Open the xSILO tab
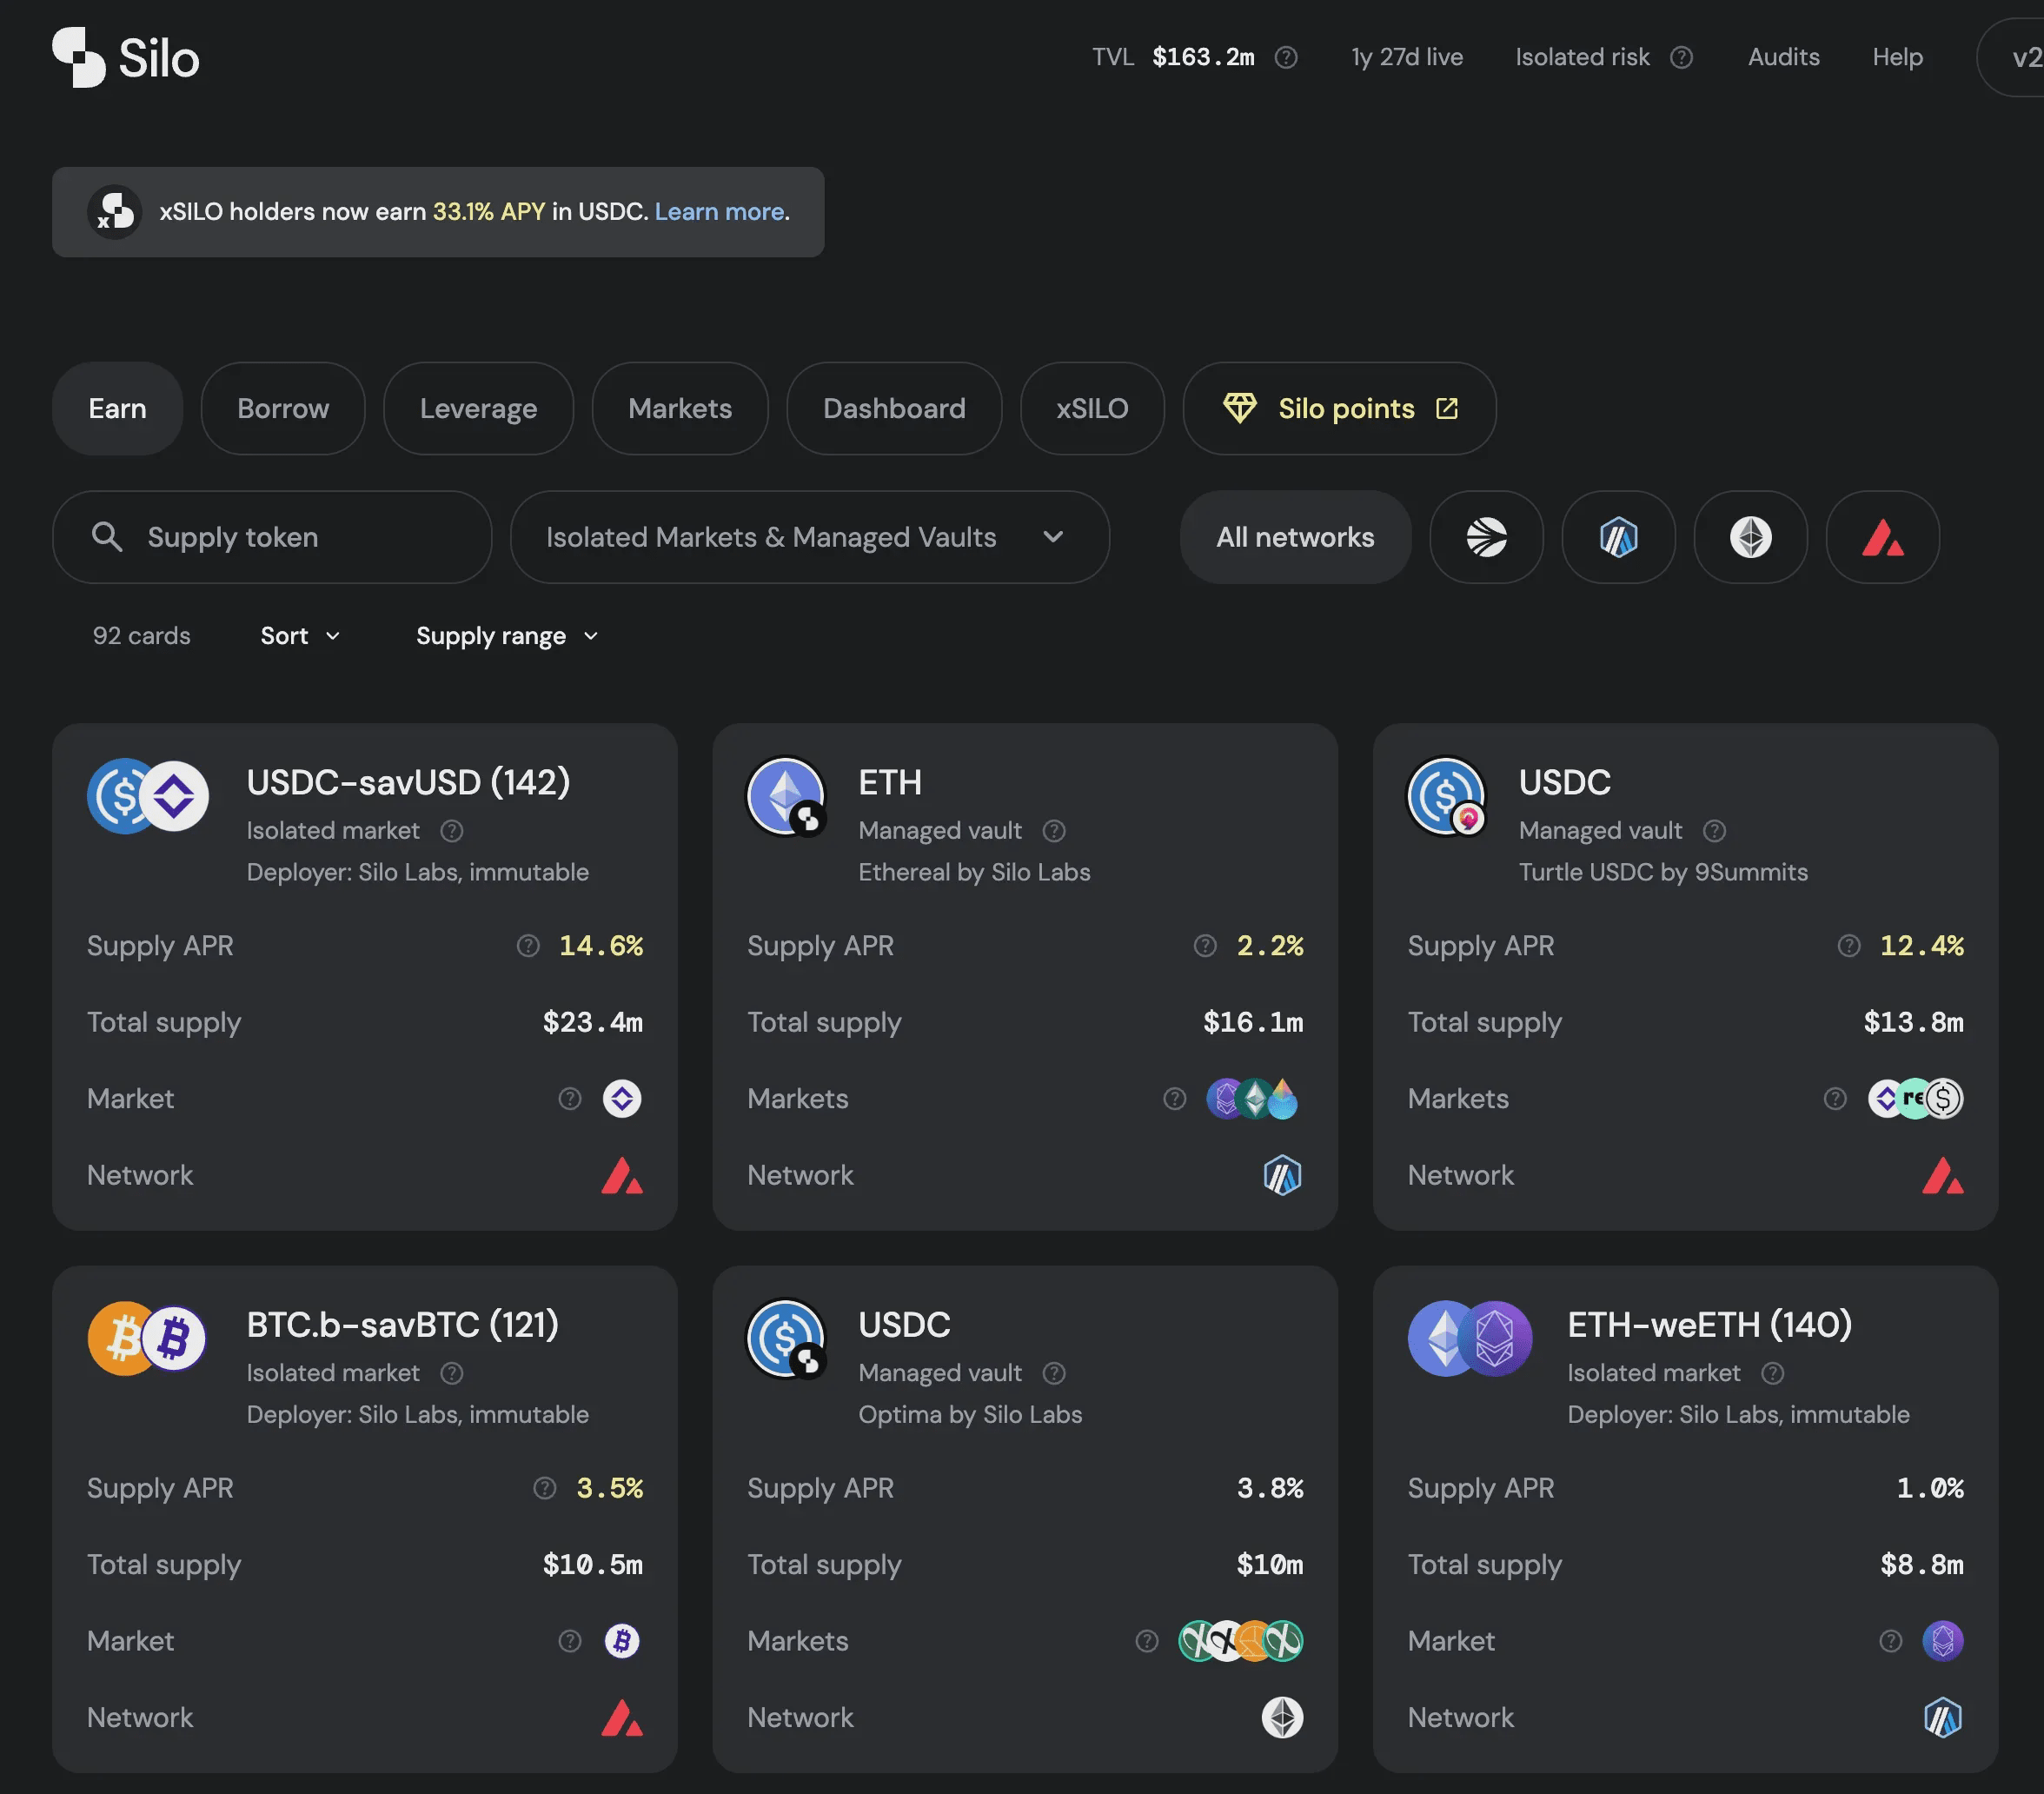This screenshot has width=2044, height=1794. [1092, 409]
